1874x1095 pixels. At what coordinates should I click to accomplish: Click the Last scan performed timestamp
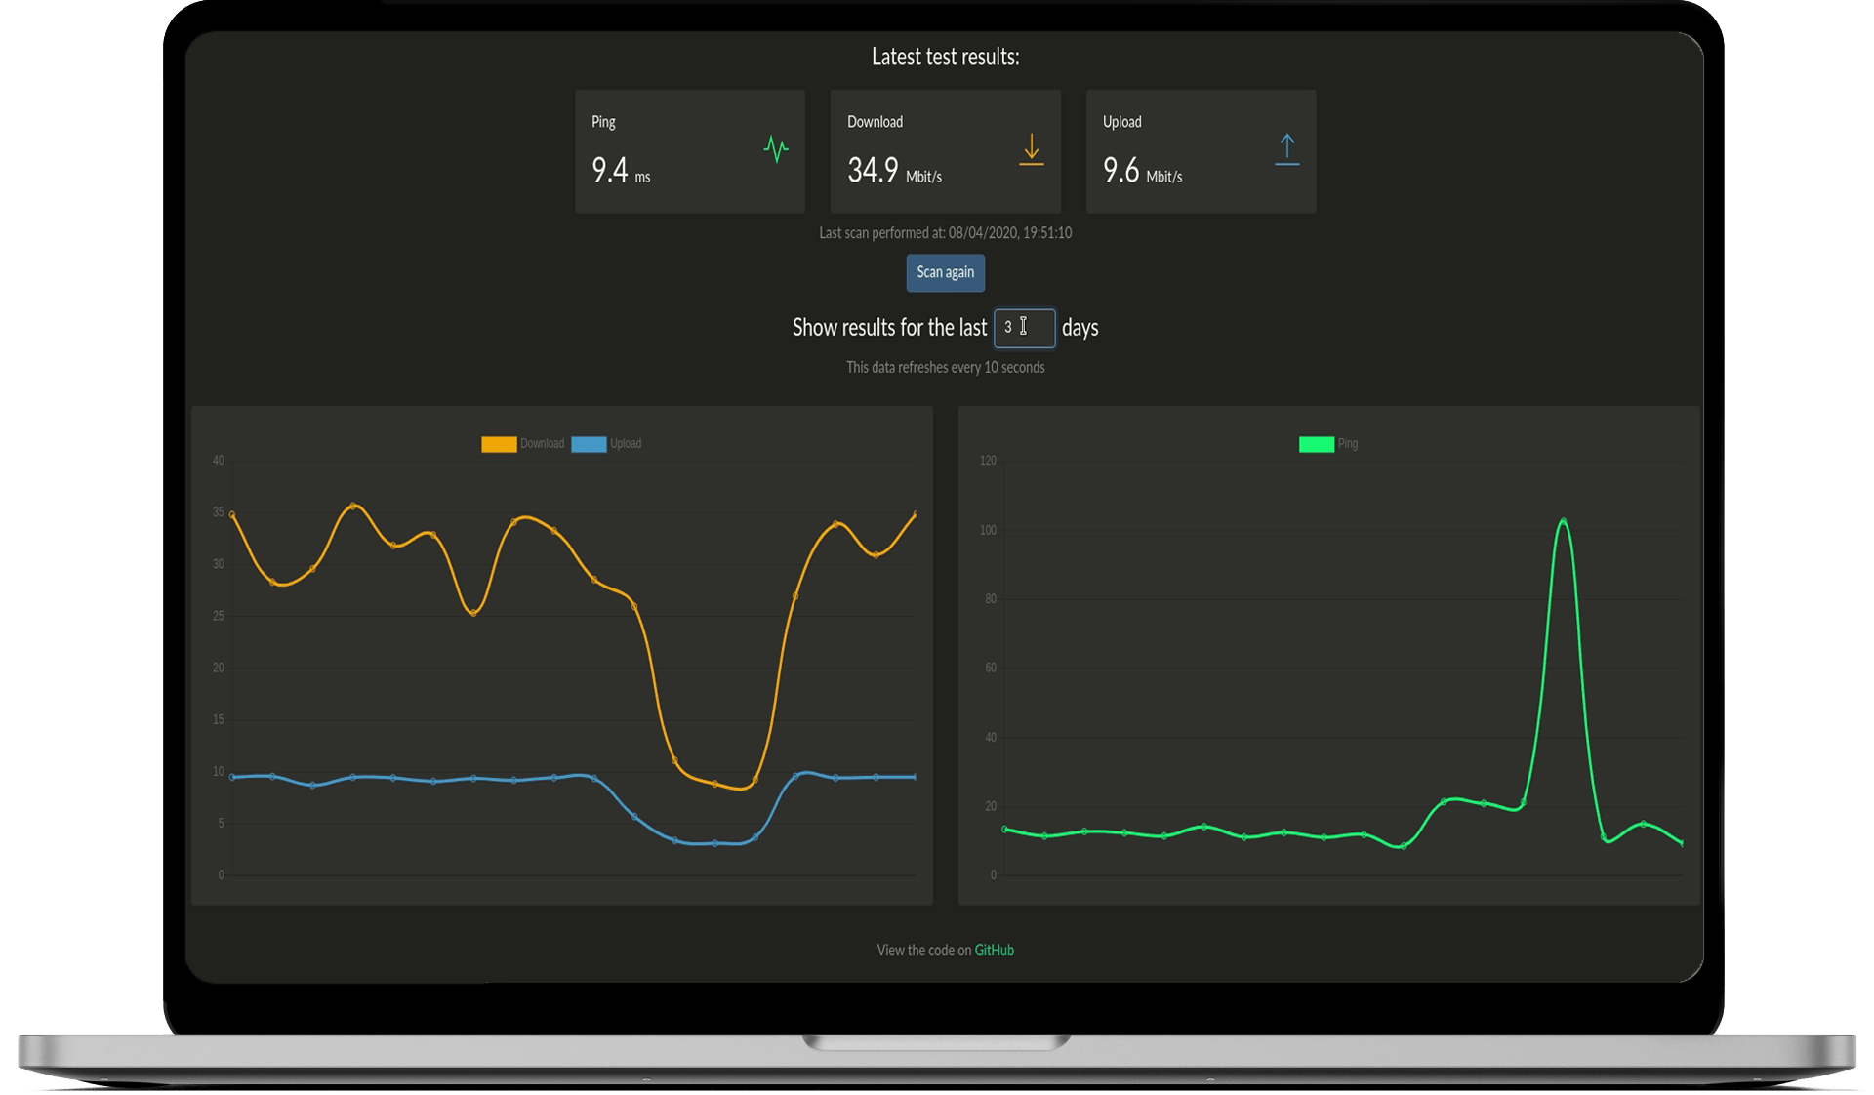945,233
